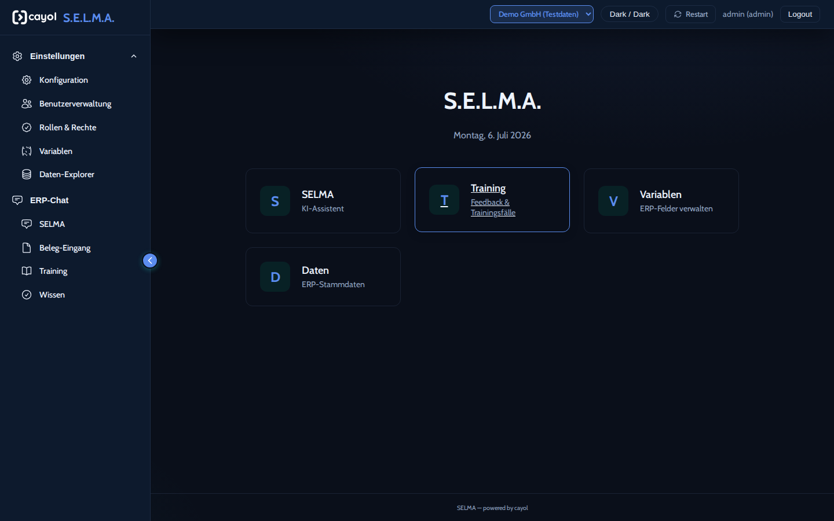The width and height of the screenshot is (834, 521).
Task: Open the Daten ERP-Stammdaten card
Action: tap(323, 277)
